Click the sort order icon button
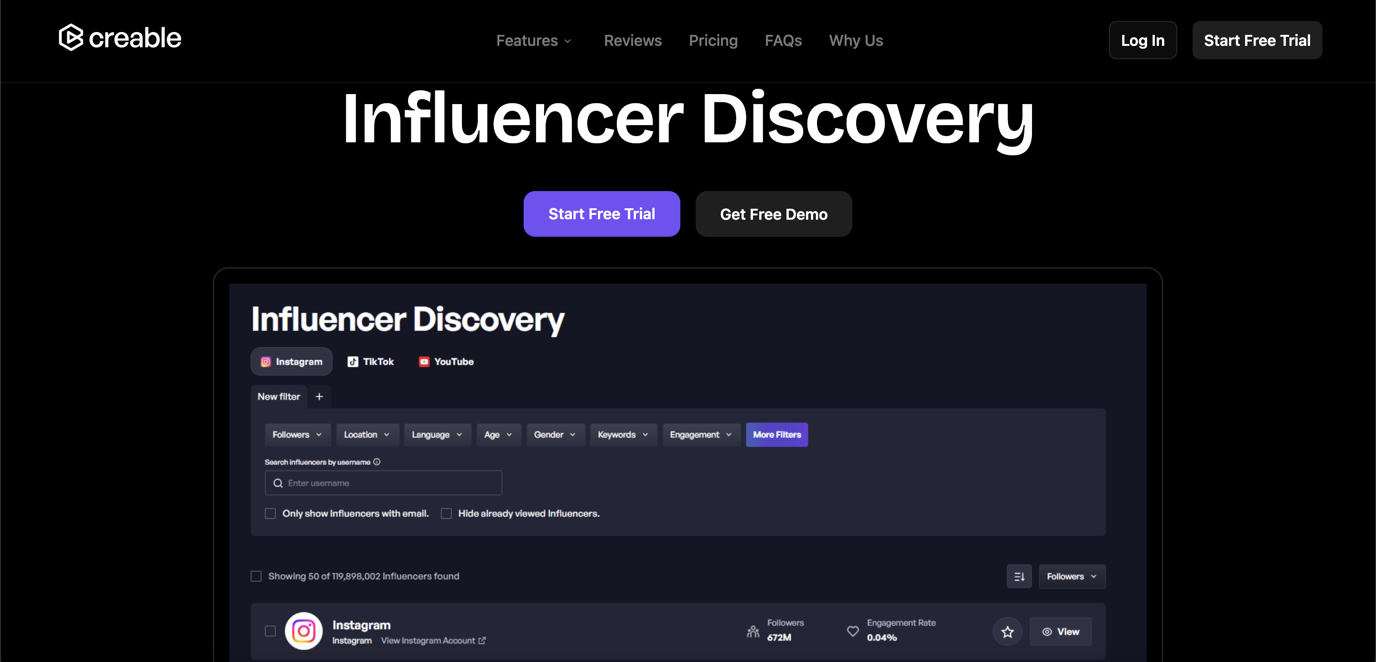Viewport: 1376px width, 662px height. click(x=1019, y=577)
